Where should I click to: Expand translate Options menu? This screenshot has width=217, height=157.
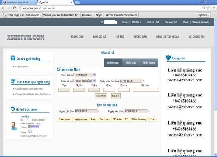[x=204, y=15]
